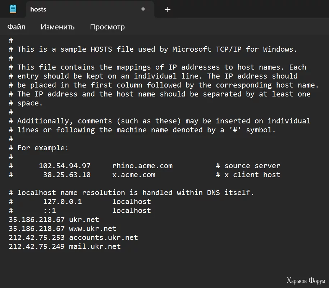Click the 102.54.94.97 example IP
329x288 pixels.
click(x=65, y=166)
